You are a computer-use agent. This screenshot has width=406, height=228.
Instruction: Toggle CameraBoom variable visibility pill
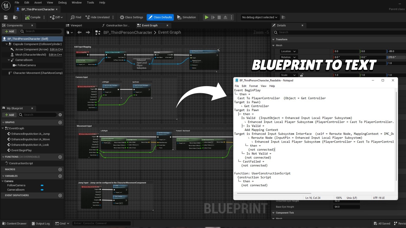pos(42,190)
